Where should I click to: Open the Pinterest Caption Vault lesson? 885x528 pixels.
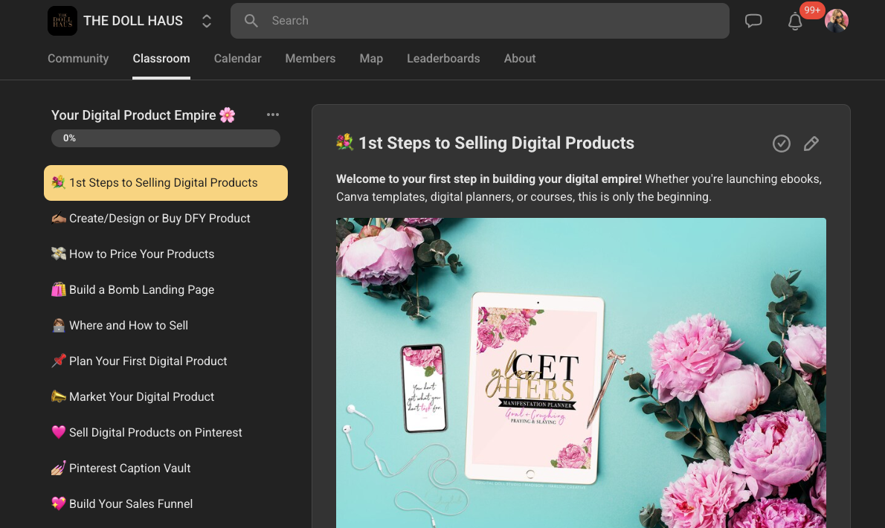(x=130, y=469)
